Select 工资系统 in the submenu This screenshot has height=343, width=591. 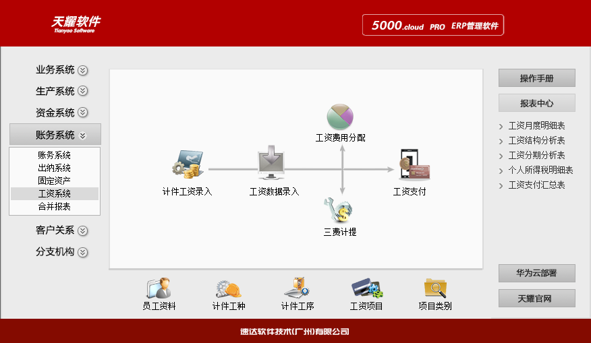point(55,193)
